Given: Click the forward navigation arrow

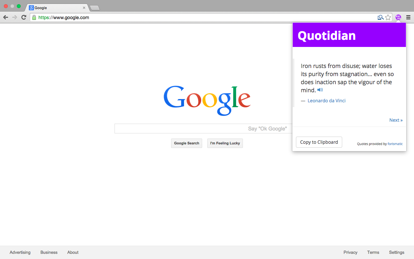Looking at the screenshot, I should pyautogui.click(x=15, y=17).
